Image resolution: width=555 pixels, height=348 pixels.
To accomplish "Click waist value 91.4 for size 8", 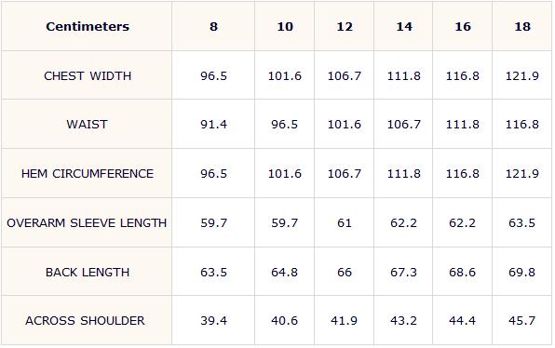I will (x=213, y=125).
